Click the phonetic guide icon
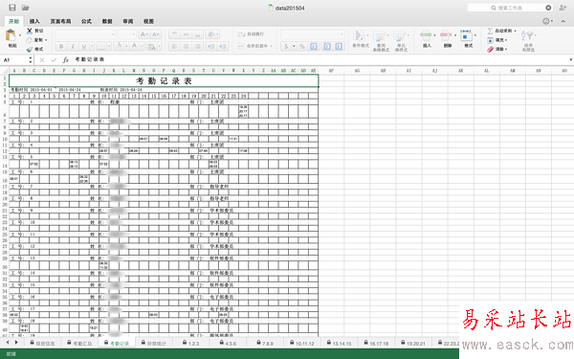The height and width of the screenshot is (359, 574). click(x=151, y=46)
